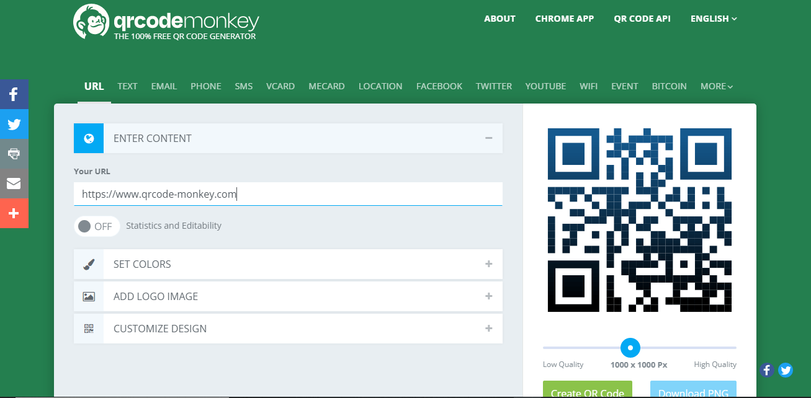811x398 pixels.
Task: Click the globe icon beside Enter Content
Action: pos(89,138)
